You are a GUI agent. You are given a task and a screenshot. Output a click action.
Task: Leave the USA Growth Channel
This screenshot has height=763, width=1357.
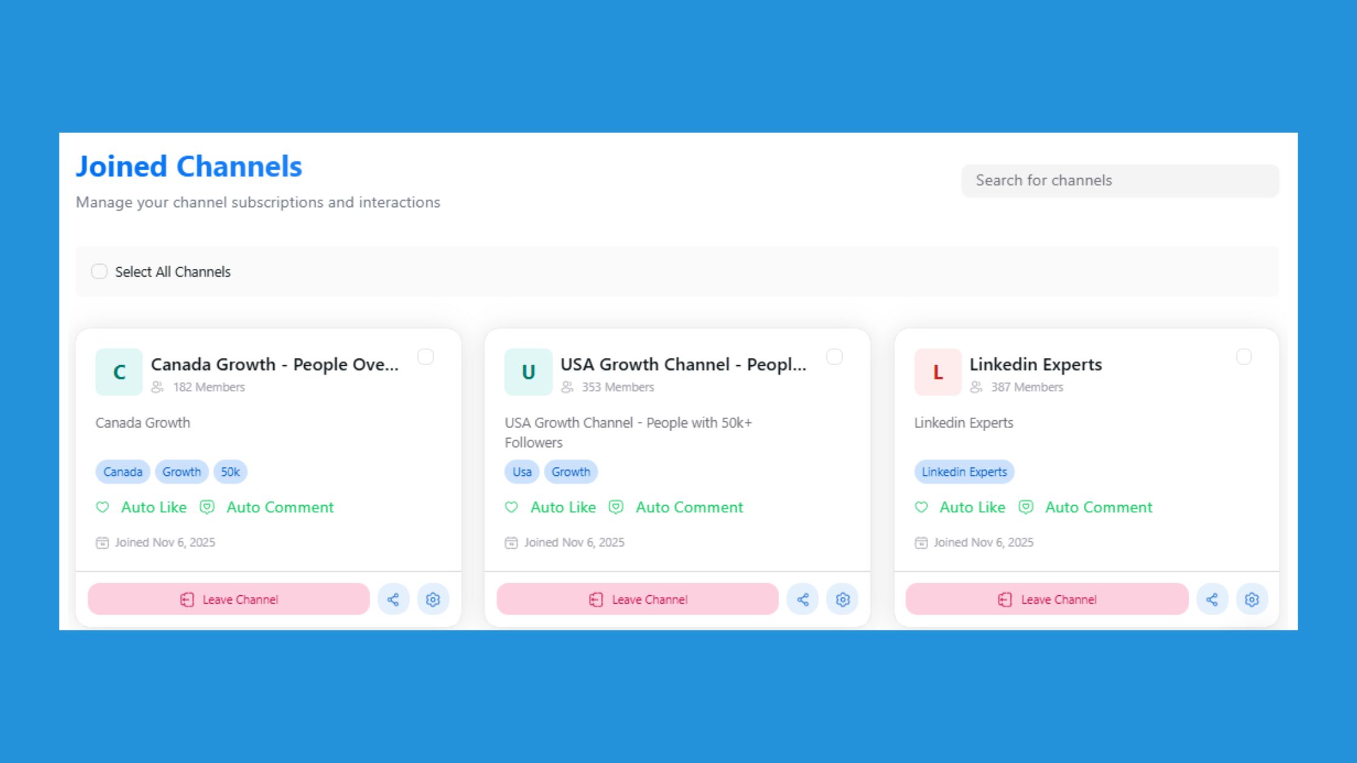[x=637, y=599]
